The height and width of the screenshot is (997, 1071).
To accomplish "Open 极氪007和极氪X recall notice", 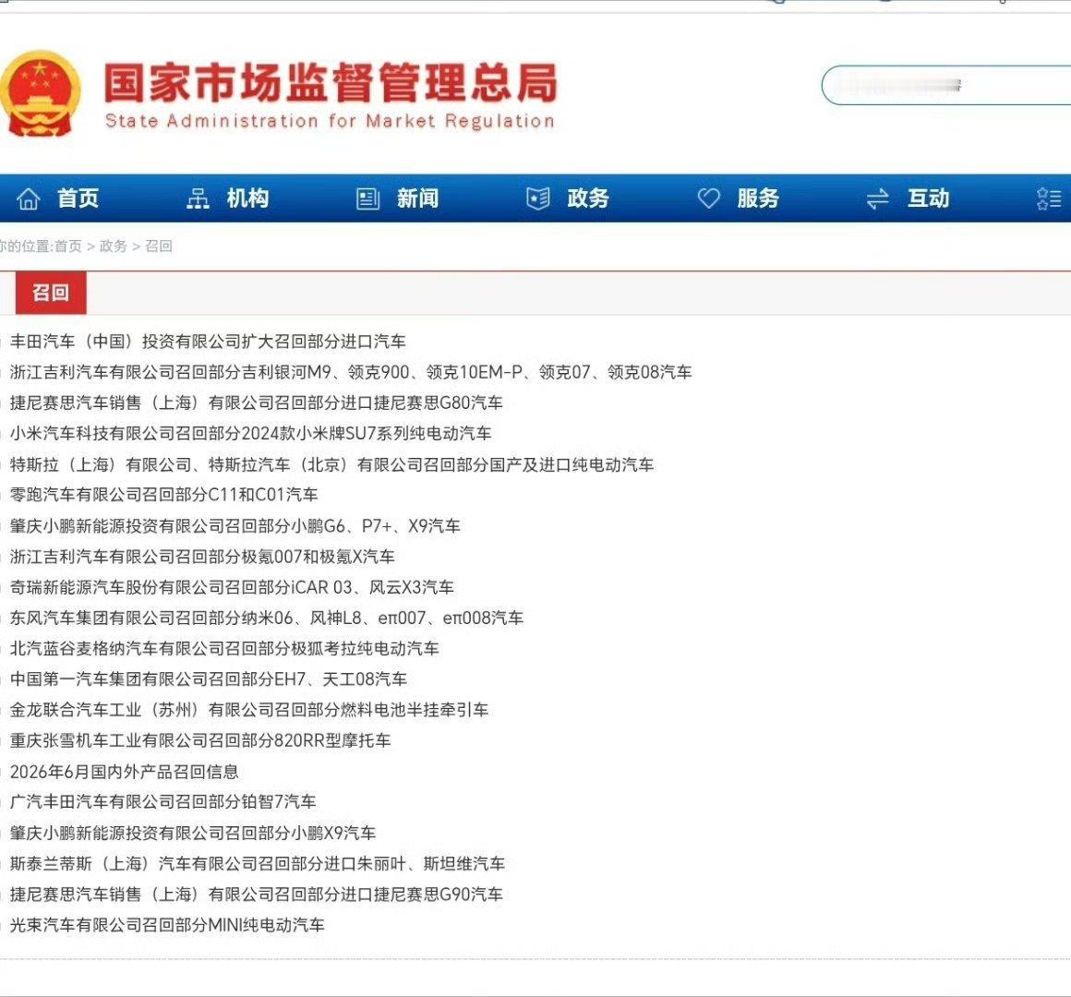I will tap(202, 557).
